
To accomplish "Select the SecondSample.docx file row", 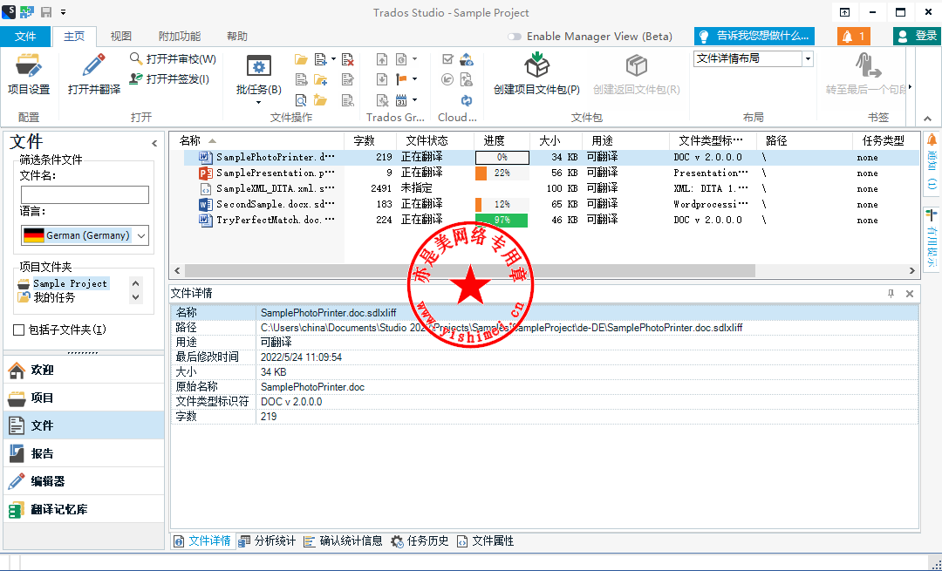I will (551, 204).
